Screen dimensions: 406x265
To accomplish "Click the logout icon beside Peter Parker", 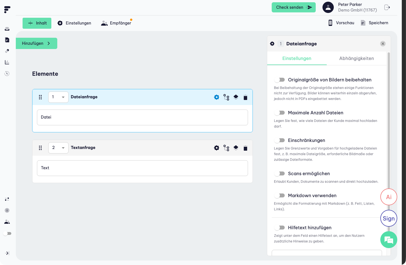I will pyautogui.click(x=387, y=7).
